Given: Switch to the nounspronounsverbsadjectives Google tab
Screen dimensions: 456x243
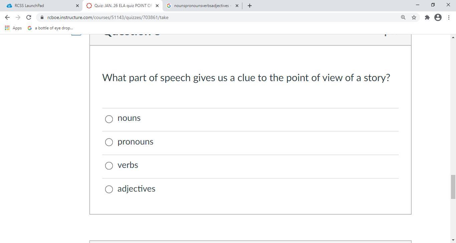Looking at the screenshot, I should [200, 6].
